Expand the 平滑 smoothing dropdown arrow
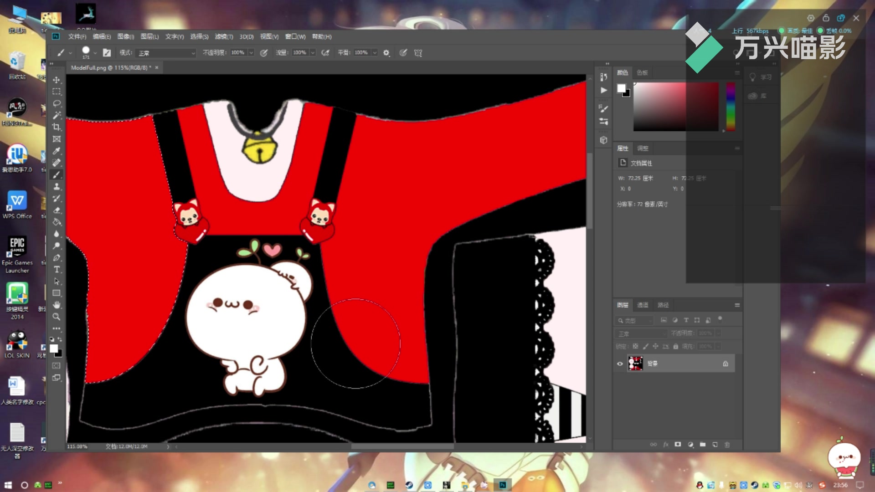Viewport: 875px width, 492px height. pos(375,53)
